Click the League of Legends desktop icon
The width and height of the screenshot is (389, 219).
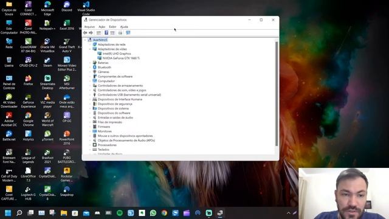pos(28,156)
